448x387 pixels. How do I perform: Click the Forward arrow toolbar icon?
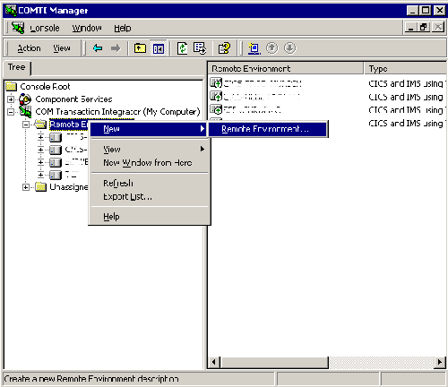click(x=116, y=48)
